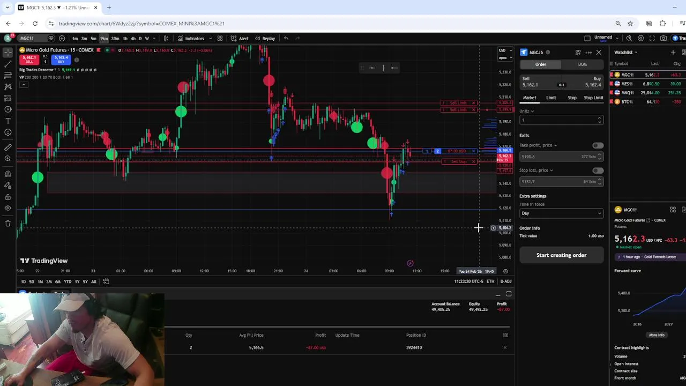Take a chart snapshot with camera
This screenshot has width=686, height=386.
pyautogui.click(x=663, y=38)
